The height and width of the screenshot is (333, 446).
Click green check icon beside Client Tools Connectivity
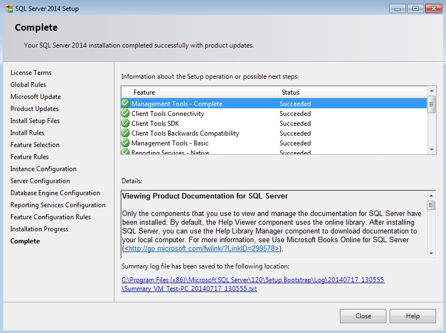point(125,114)
